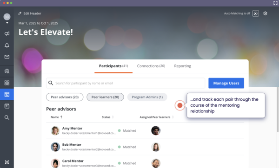Toggle the Auto-Matching icon button
The image size is (279, 168).
click(x=255, y=13)
